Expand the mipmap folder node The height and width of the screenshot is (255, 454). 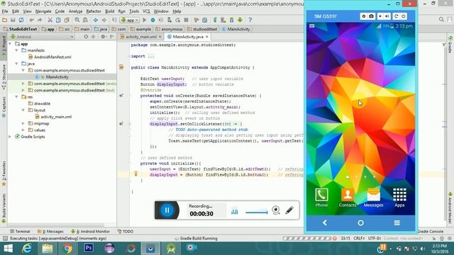23,123
